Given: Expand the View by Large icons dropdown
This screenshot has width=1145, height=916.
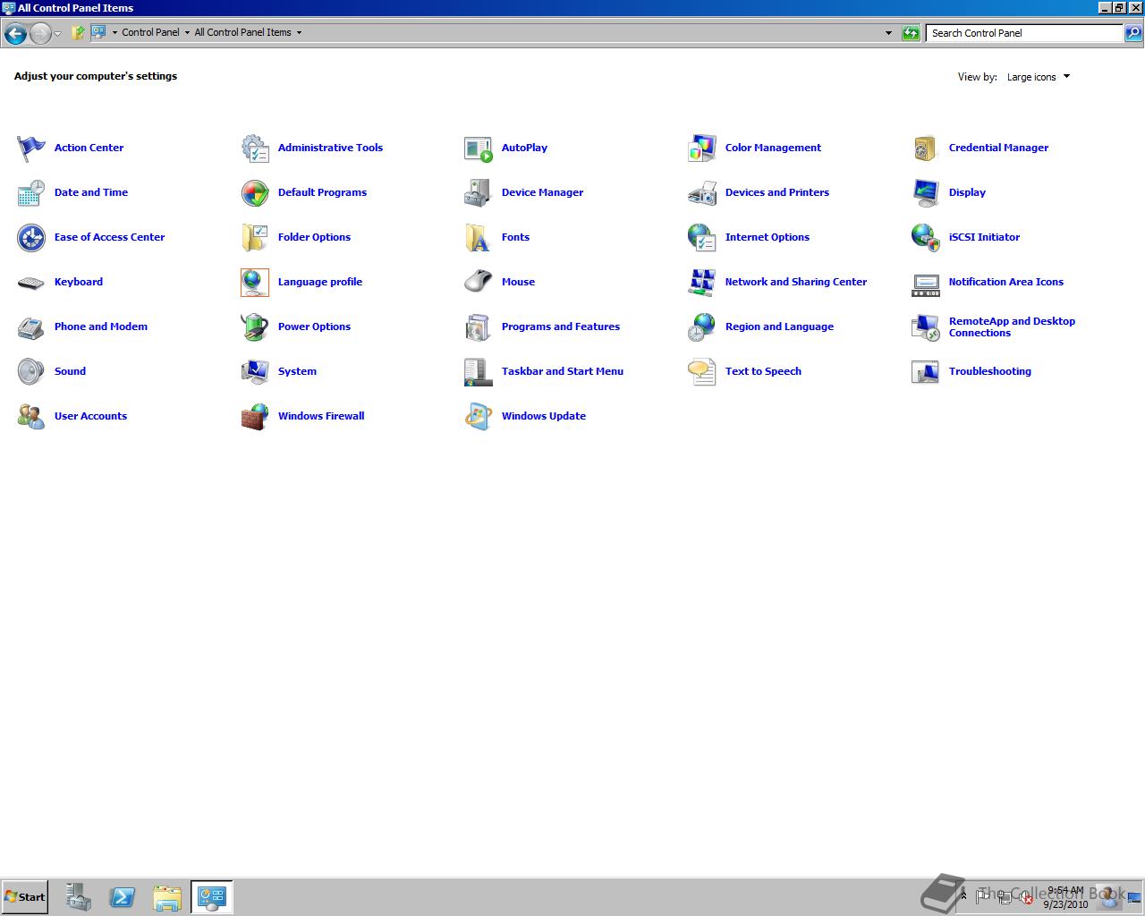Looking at the screenshot, I should click(1039, 77).
